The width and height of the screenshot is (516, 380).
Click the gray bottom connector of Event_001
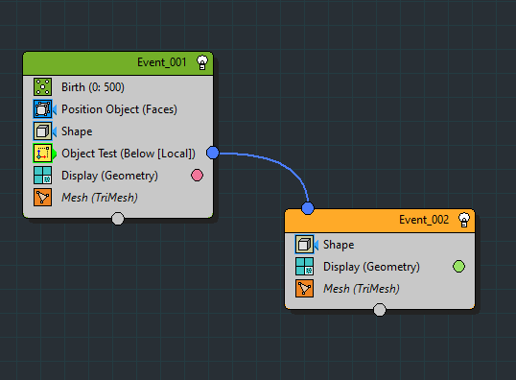(x=118, y=219)
